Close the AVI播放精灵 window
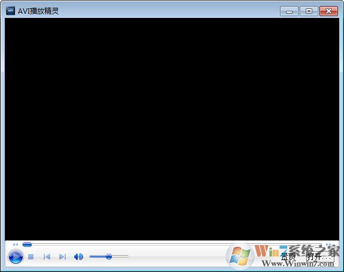The height and width of the screenshot is (272, 344). (328, 11)
